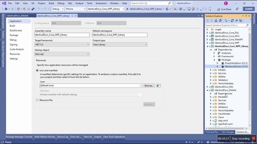Screen dimensions: 257x144
Task: Click the New Project toolbar icon
Action: coord(18,9)
